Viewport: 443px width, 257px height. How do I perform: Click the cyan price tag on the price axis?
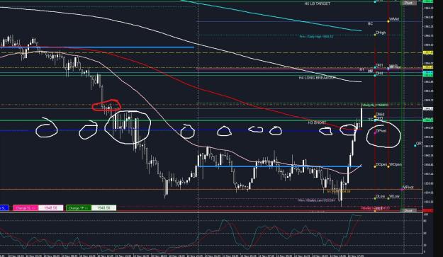coord(427,73)
